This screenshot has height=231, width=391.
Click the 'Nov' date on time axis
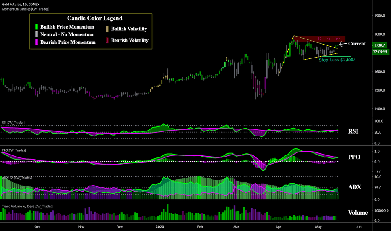(81, 227)
